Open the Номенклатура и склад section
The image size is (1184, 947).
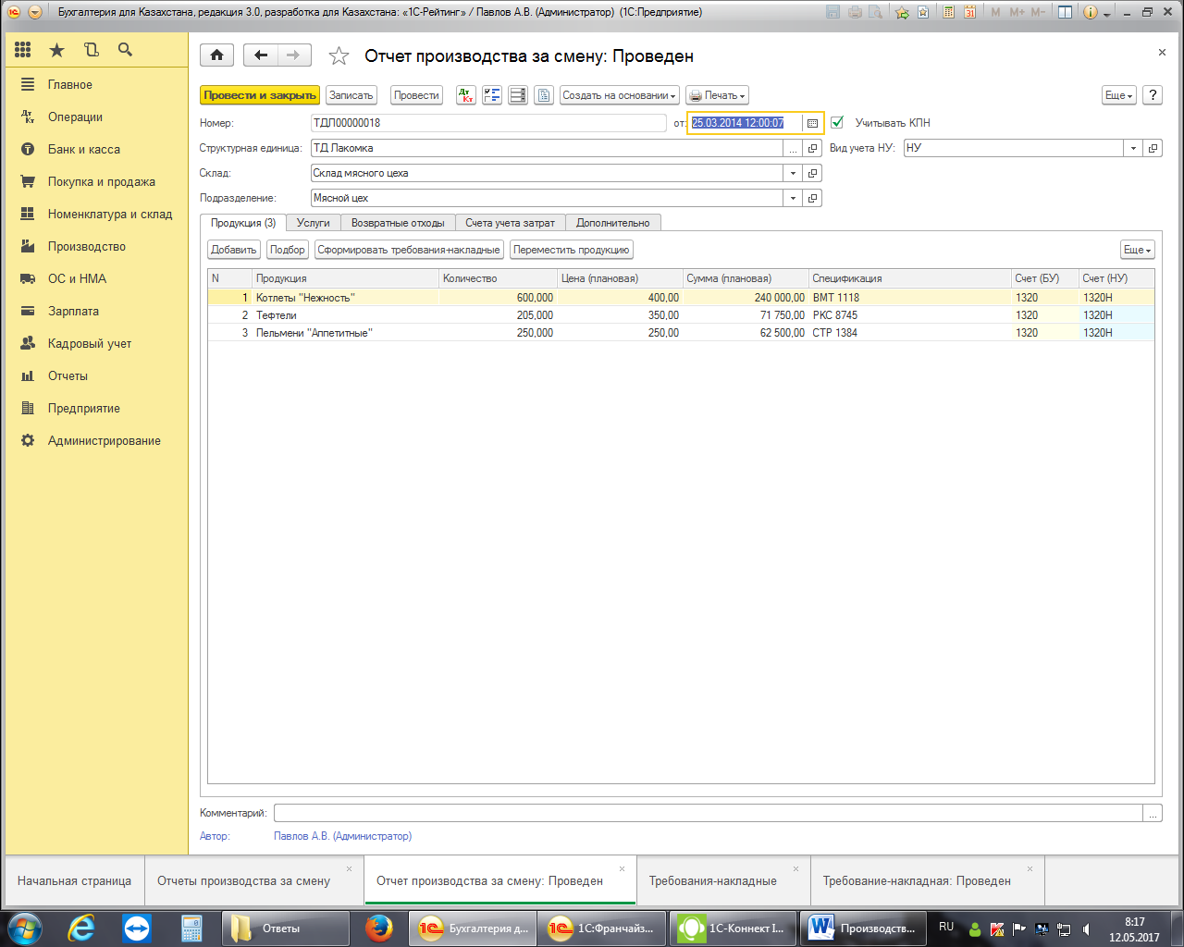pyautogui.click(x=110, y=215)
